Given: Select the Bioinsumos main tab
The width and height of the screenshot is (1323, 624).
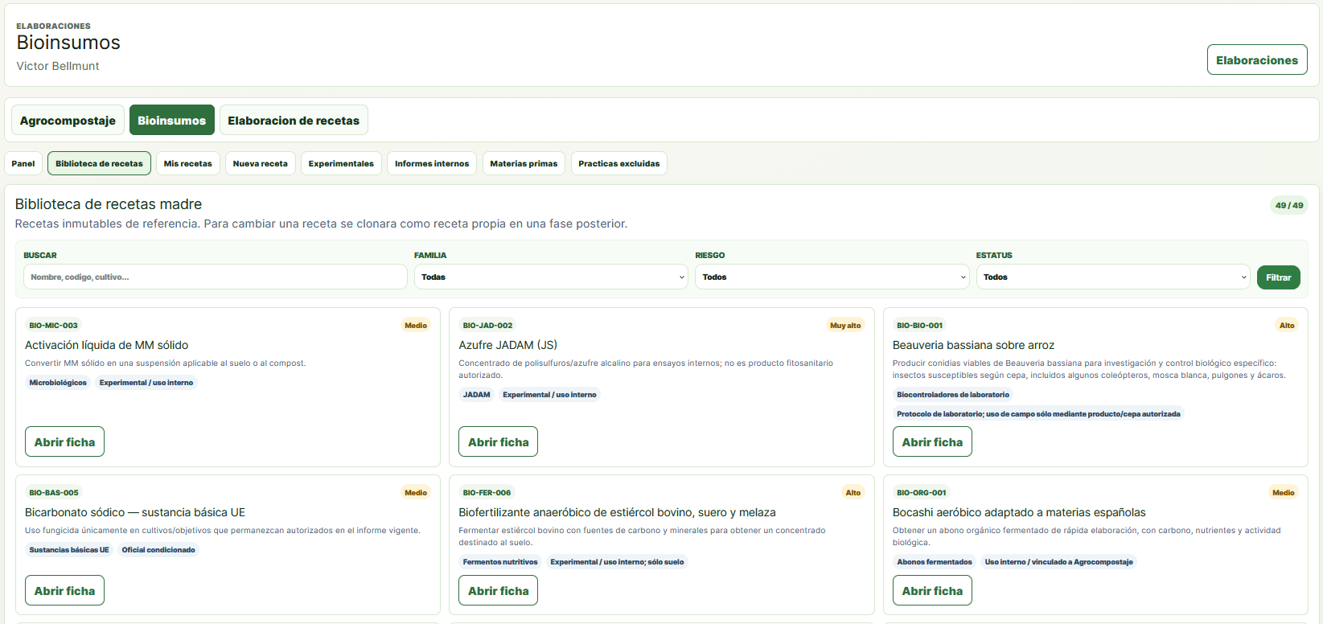Looking at the screenshot, I should point(171,120).
